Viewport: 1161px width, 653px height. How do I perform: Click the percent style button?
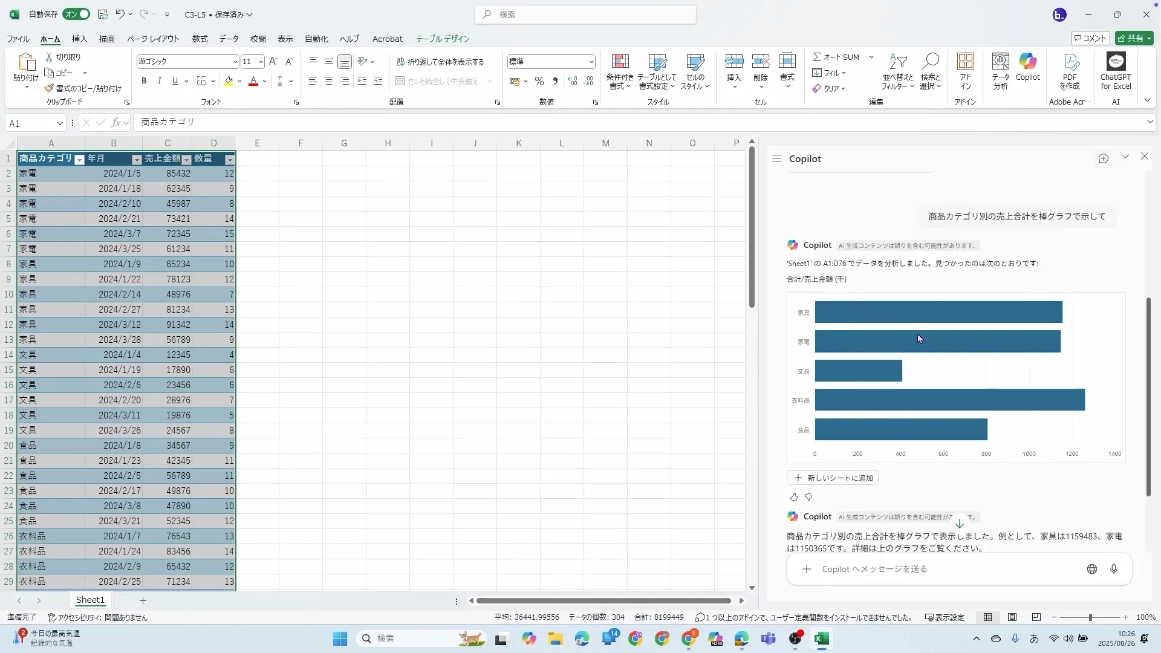point(539,81)
